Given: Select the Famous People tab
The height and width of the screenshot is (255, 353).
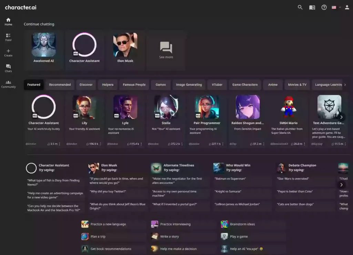Looking at the screenshot, I should point(134,85).
